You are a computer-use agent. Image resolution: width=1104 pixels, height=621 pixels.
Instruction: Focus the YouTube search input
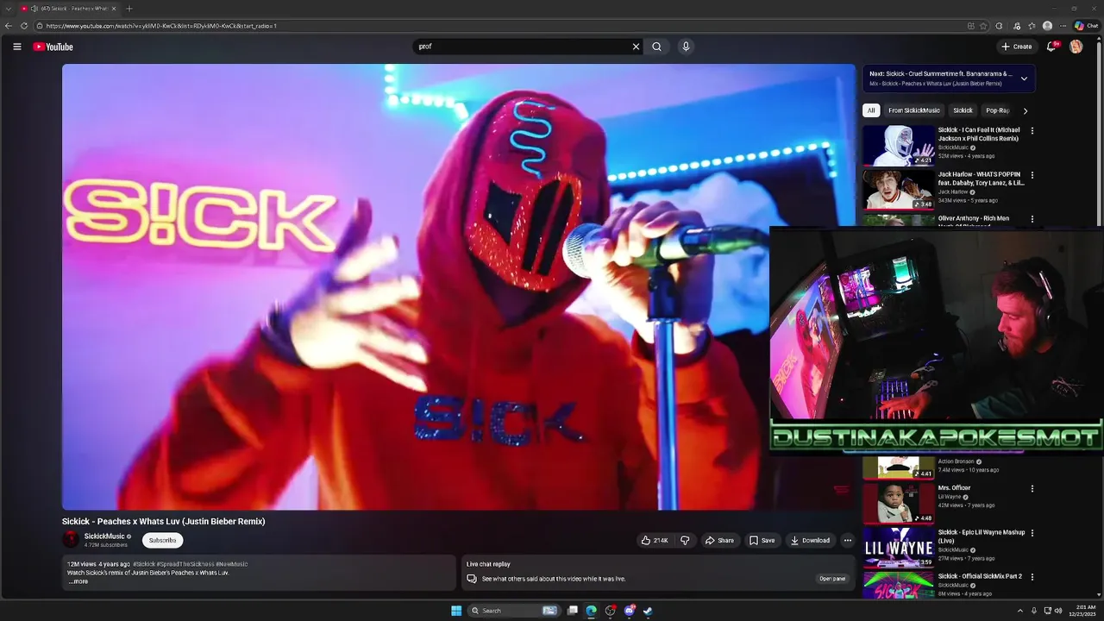(522, 47)
